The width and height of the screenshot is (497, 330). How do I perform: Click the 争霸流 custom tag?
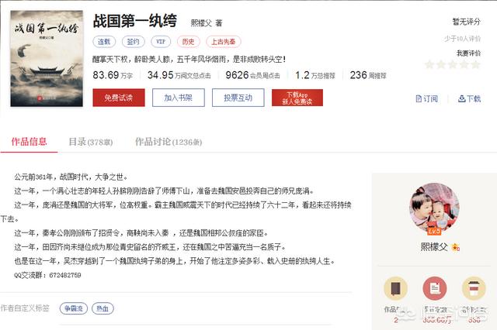pos(74,308)
